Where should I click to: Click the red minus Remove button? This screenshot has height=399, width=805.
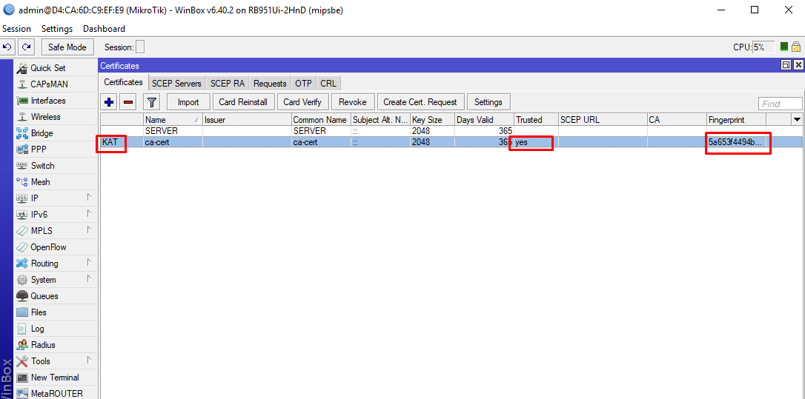(x=128, y=102)
